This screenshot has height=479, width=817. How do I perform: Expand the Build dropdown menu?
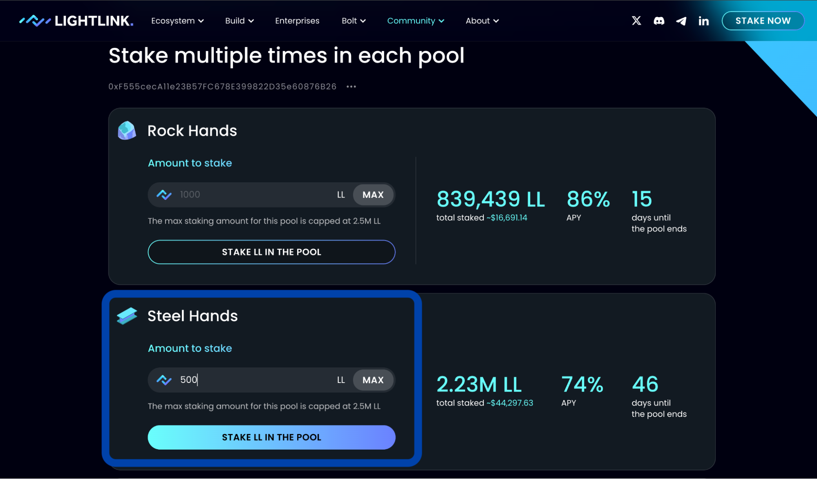tap(240, 21)
